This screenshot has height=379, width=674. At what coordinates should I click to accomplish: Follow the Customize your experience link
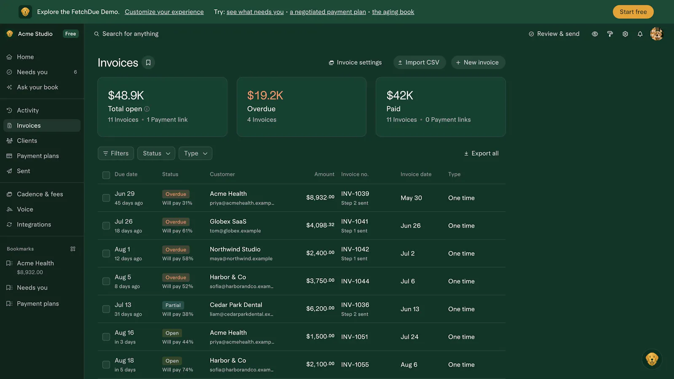click(x=164, y=12)
